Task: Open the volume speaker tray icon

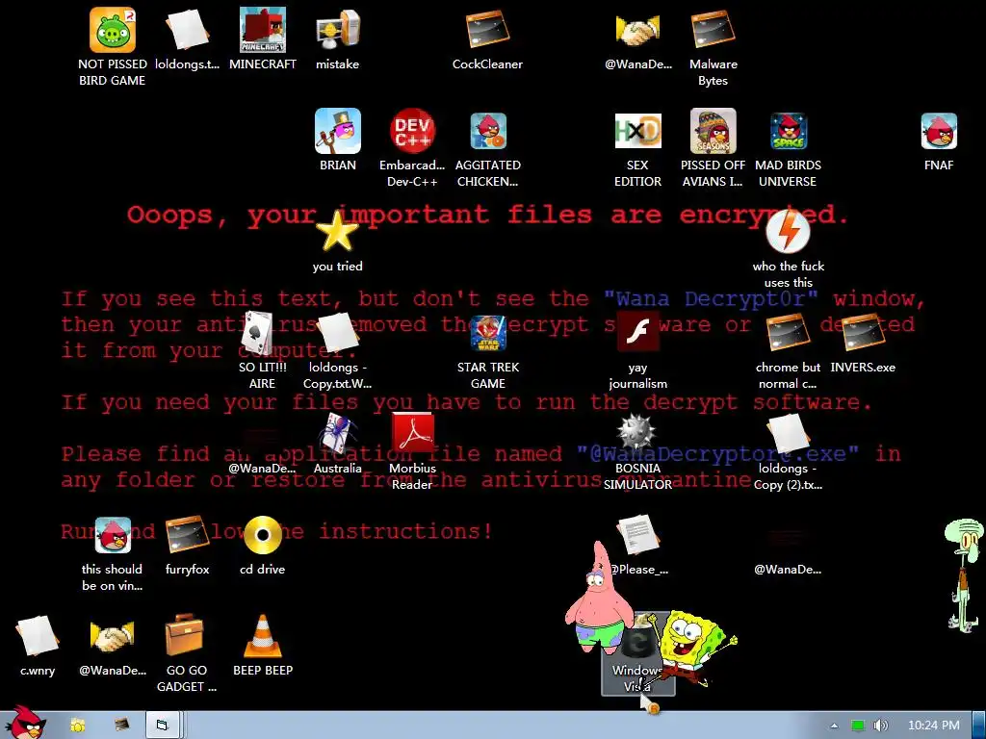Action: 881,726
